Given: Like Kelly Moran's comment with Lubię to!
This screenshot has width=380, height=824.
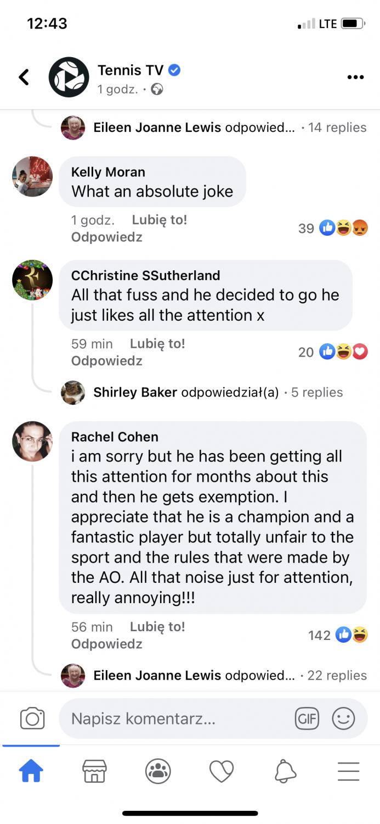Looking at the screenshot, I should [159, 220].
